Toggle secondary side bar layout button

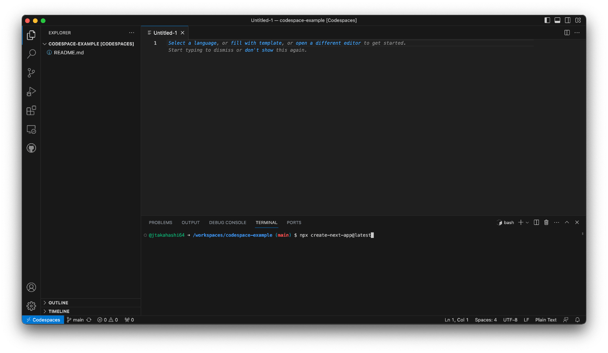point(568,20)
